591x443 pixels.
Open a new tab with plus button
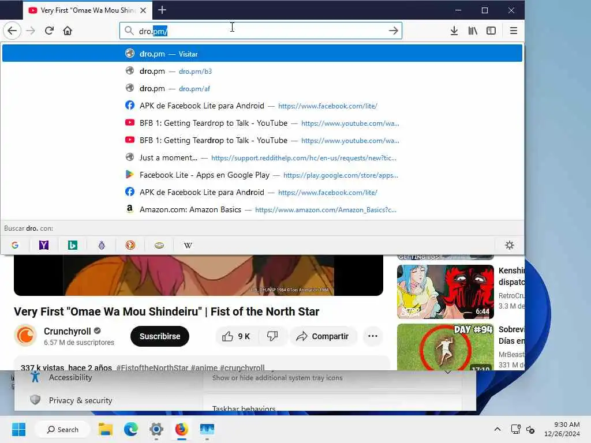pos(162,10)
